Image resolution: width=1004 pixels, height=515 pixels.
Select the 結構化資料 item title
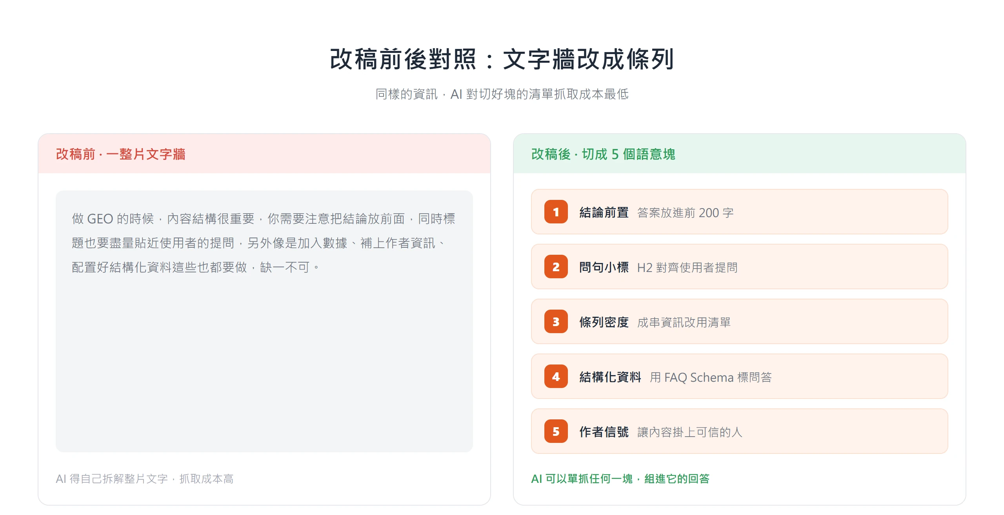pyautogui.click(x=610, y=377)
